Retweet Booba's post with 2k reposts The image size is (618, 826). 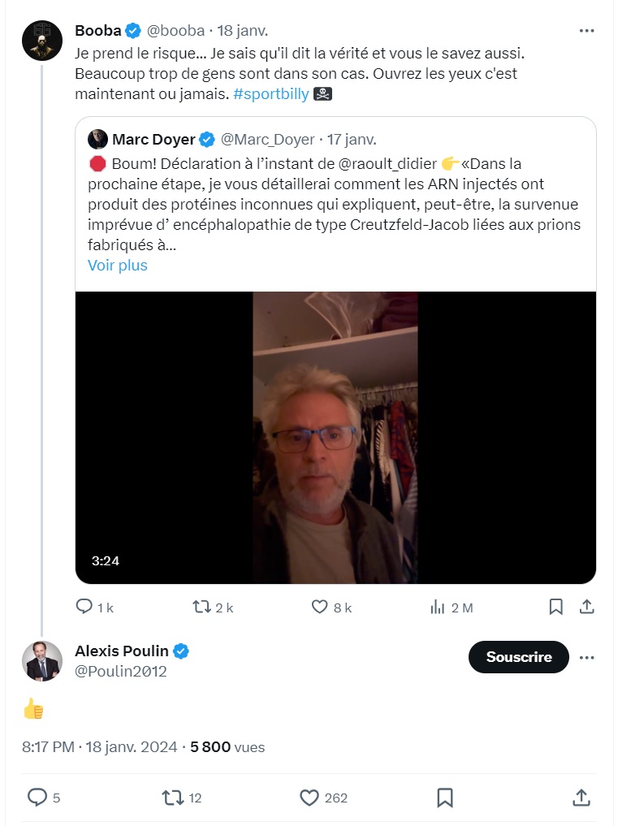click(201, 607)
